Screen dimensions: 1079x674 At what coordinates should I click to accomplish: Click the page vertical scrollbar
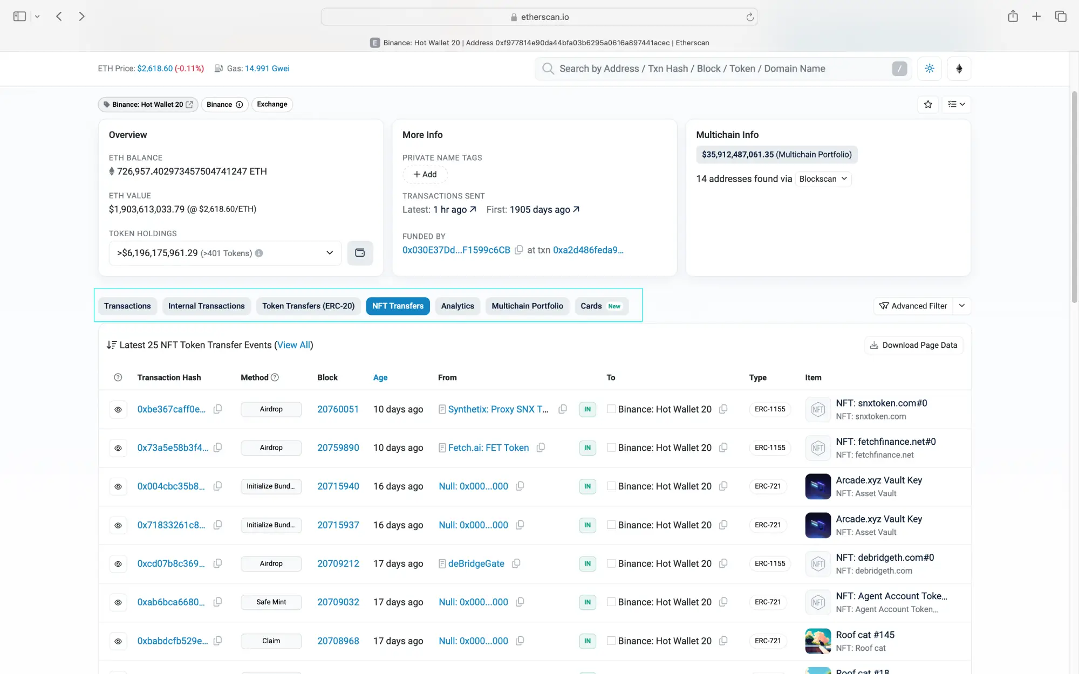tap(1074, 197)
